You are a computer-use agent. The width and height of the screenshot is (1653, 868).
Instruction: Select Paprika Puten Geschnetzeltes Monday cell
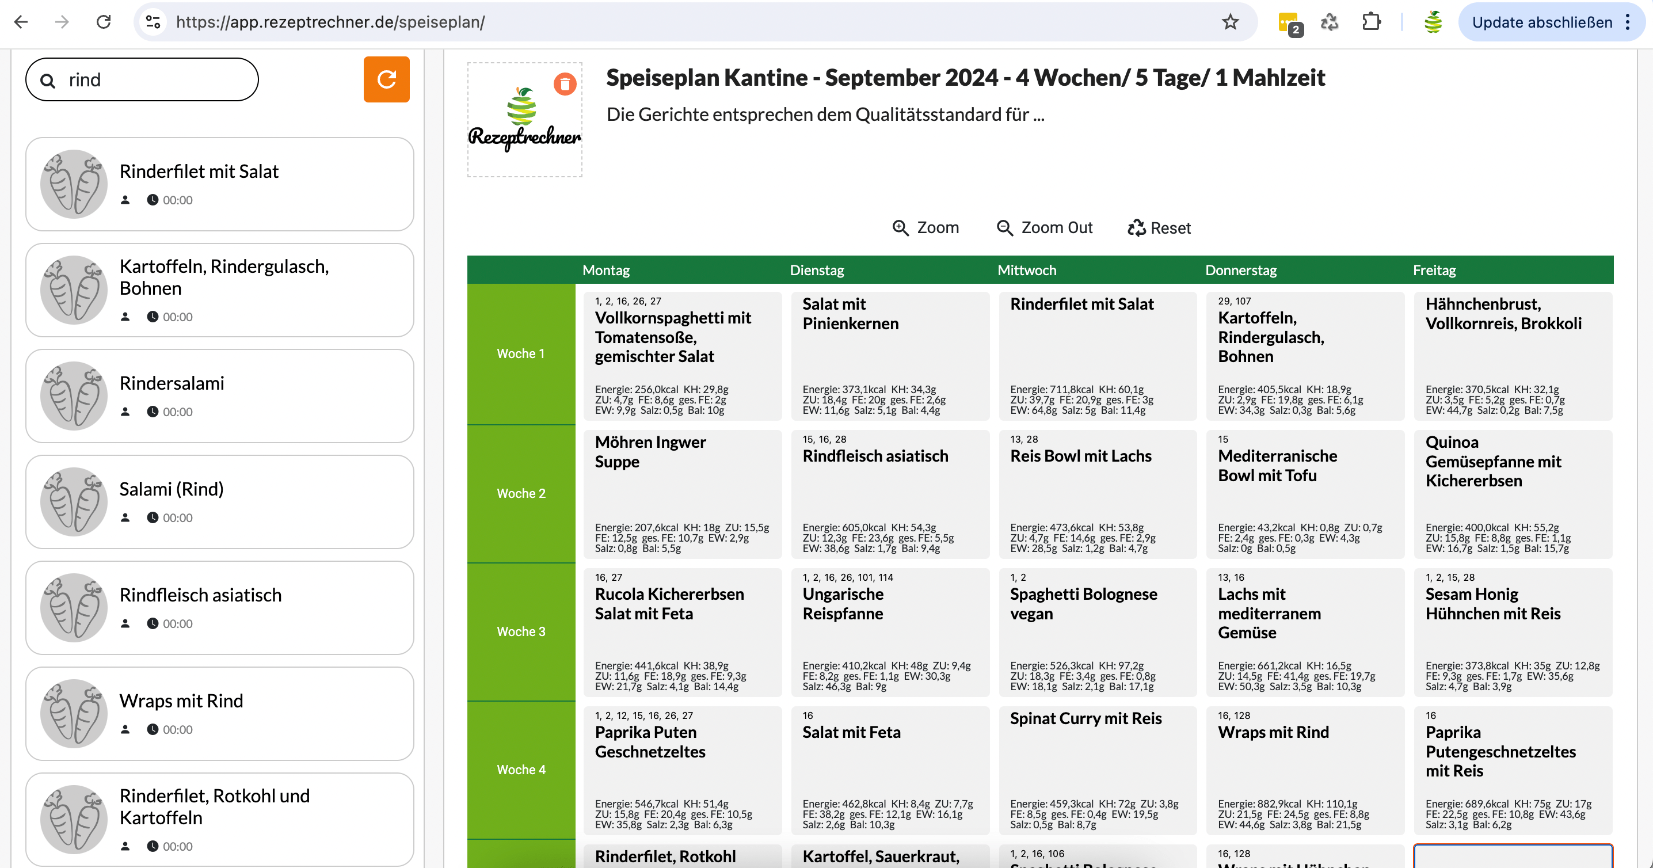point(682,770)
